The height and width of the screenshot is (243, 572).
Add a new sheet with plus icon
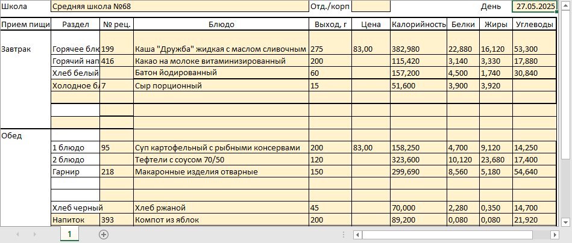[104, 235]
